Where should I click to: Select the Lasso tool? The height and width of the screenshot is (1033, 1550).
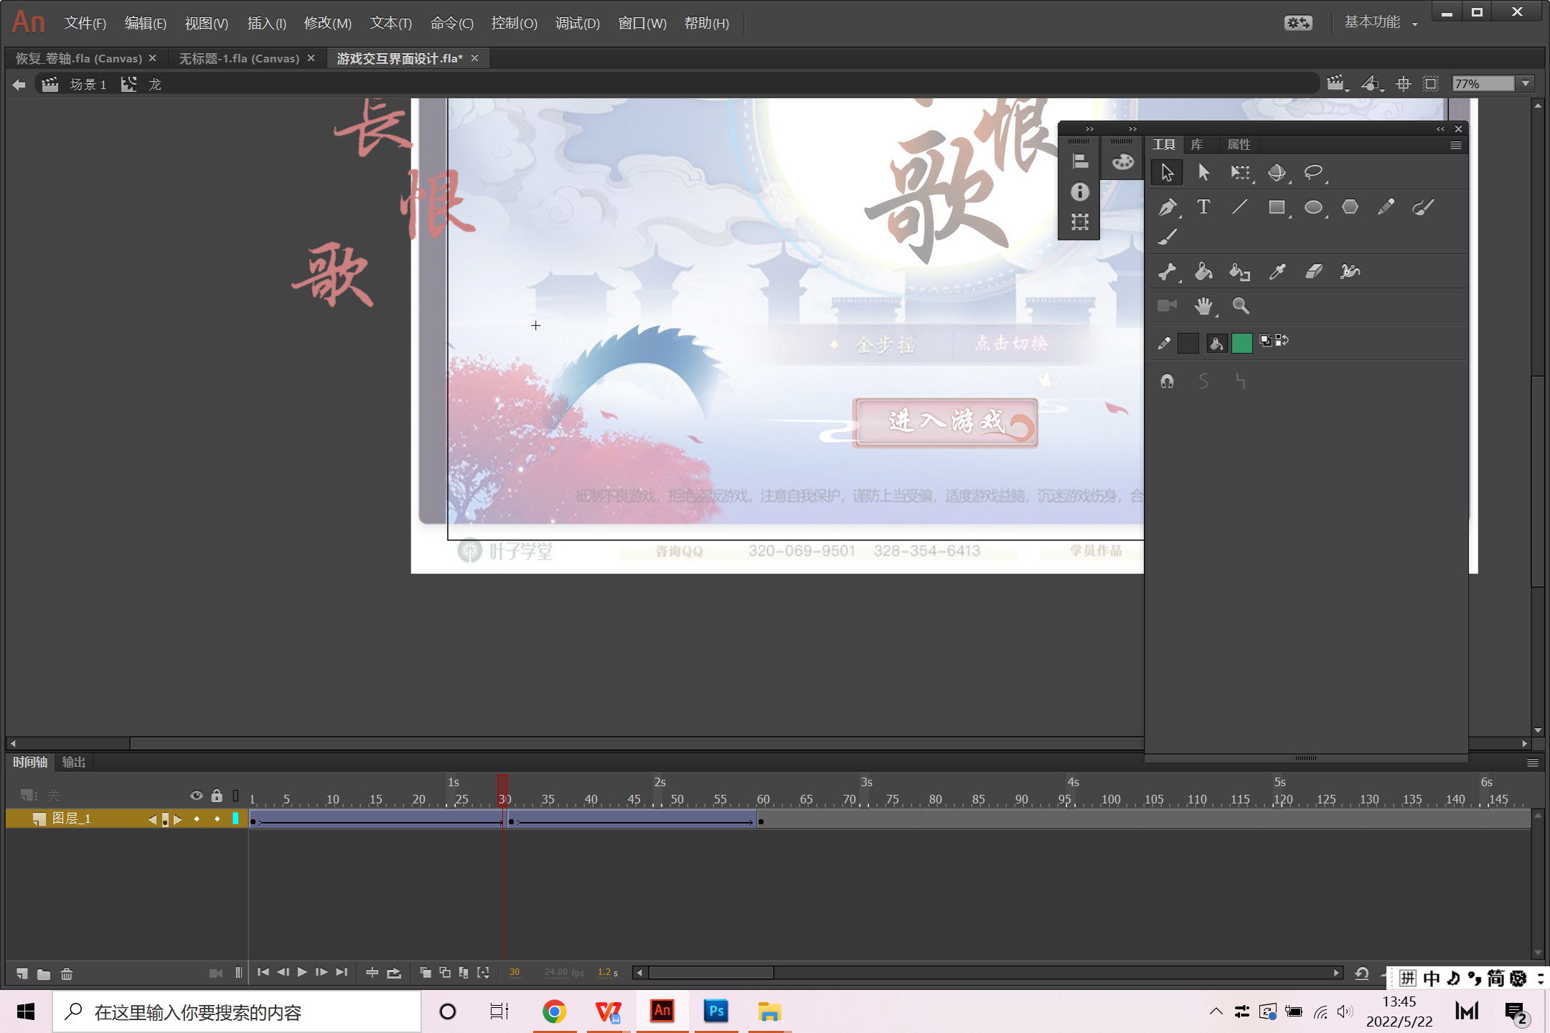coord(1312,172)
